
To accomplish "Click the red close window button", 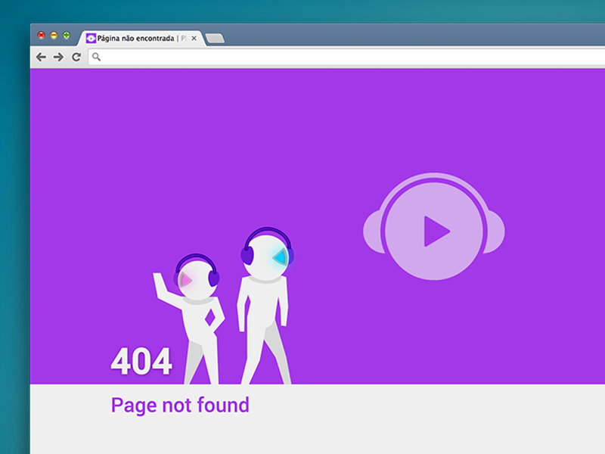I will coord(42,36).
